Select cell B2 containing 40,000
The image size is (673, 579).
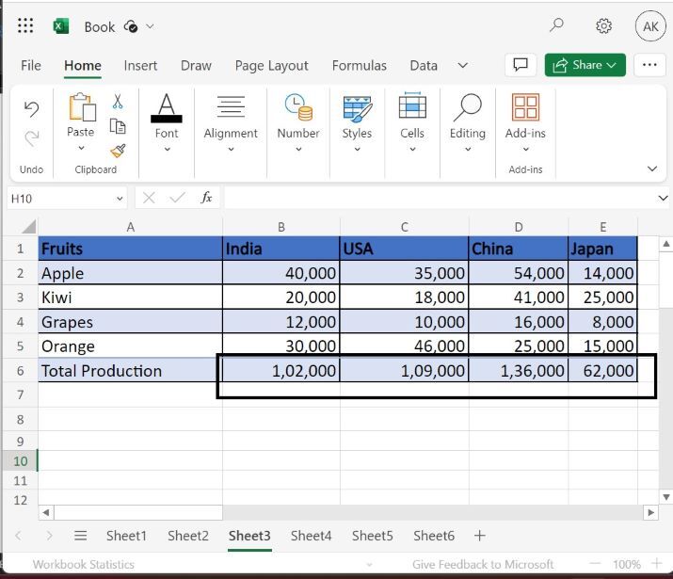point(280,273)
